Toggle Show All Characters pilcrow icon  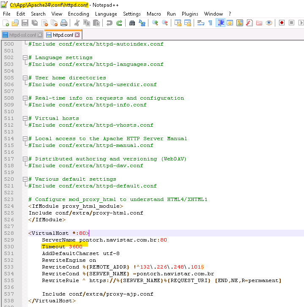210,23
